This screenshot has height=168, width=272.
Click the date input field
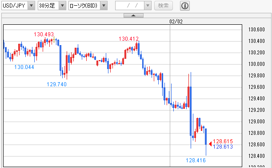point(130,6)
